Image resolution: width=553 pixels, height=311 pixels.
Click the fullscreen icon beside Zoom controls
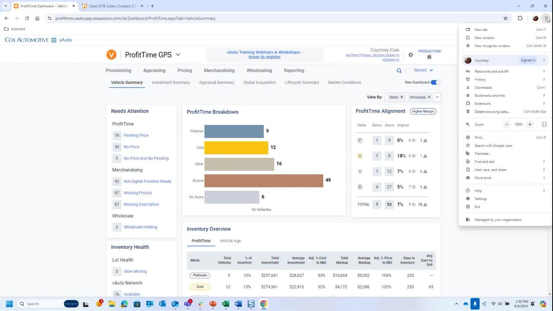(x=544, y=124)
